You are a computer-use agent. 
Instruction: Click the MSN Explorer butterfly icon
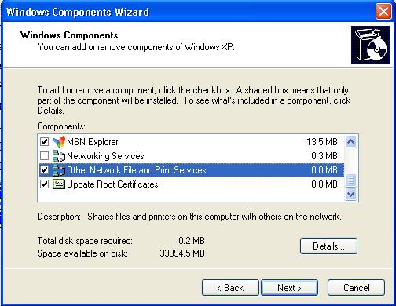pyautogui.click(x=59, y=142)
